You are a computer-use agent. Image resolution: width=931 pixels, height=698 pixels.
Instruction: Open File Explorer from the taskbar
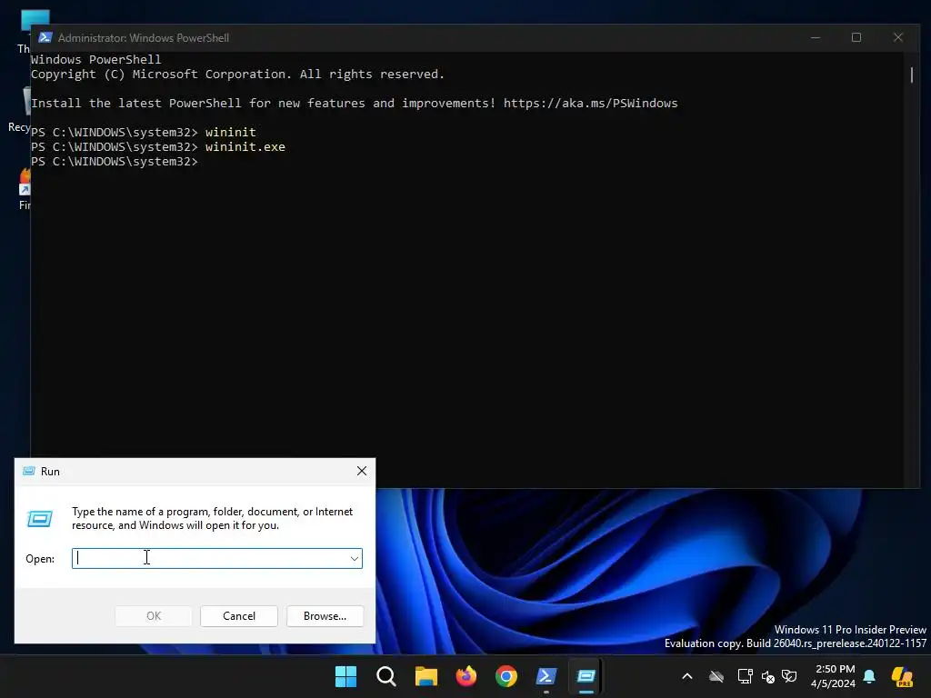click(x=425, y=676)
